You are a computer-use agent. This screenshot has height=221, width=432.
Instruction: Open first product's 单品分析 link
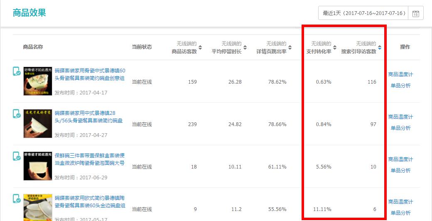point(400,86)
